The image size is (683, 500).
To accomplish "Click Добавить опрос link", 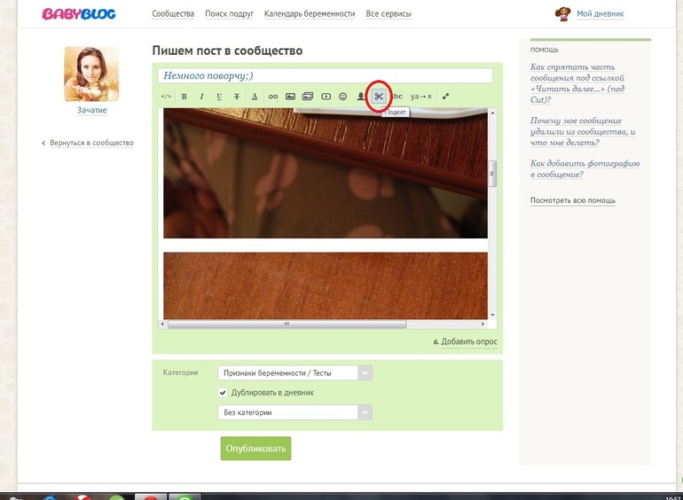I will click(x=469, y=341).
